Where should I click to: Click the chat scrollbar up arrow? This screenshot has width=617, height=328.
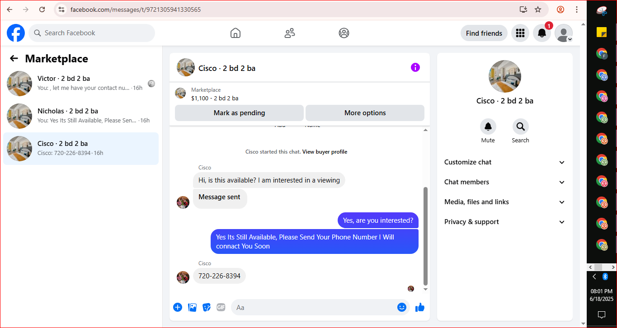click(425, 131)
